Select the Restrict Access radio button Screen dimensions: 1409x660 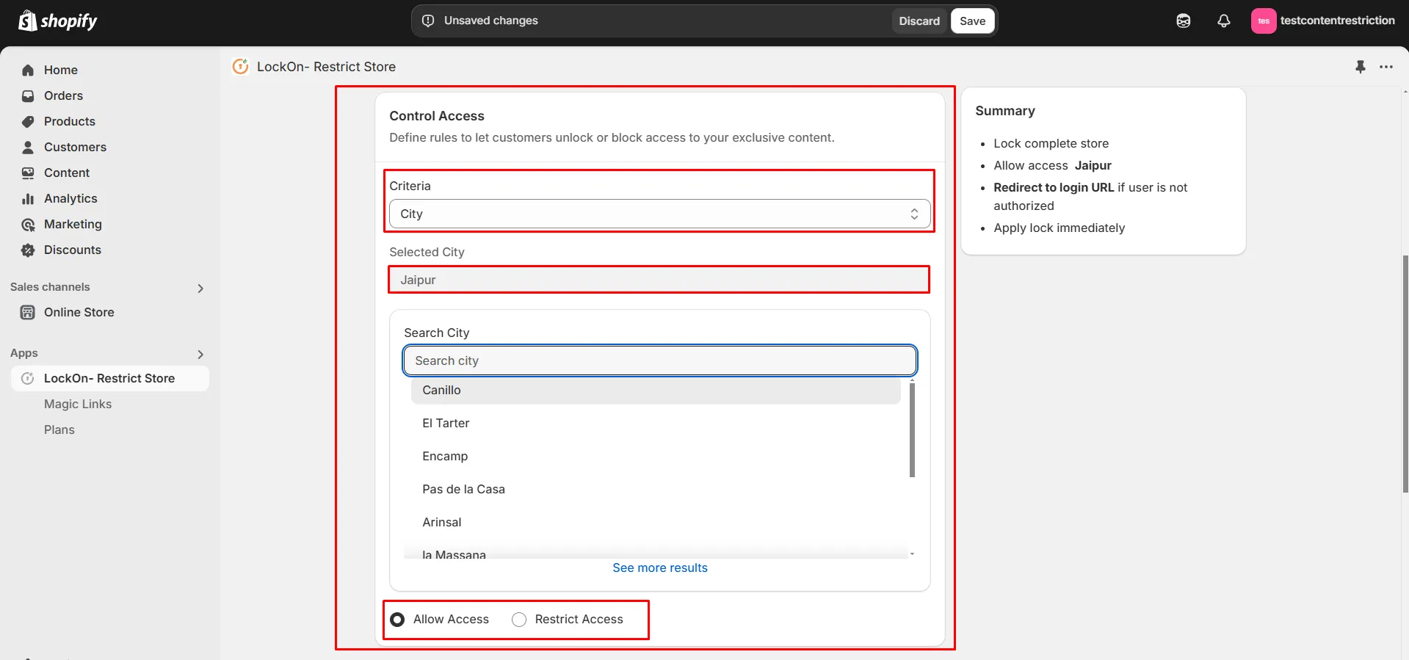coord(519,620)
